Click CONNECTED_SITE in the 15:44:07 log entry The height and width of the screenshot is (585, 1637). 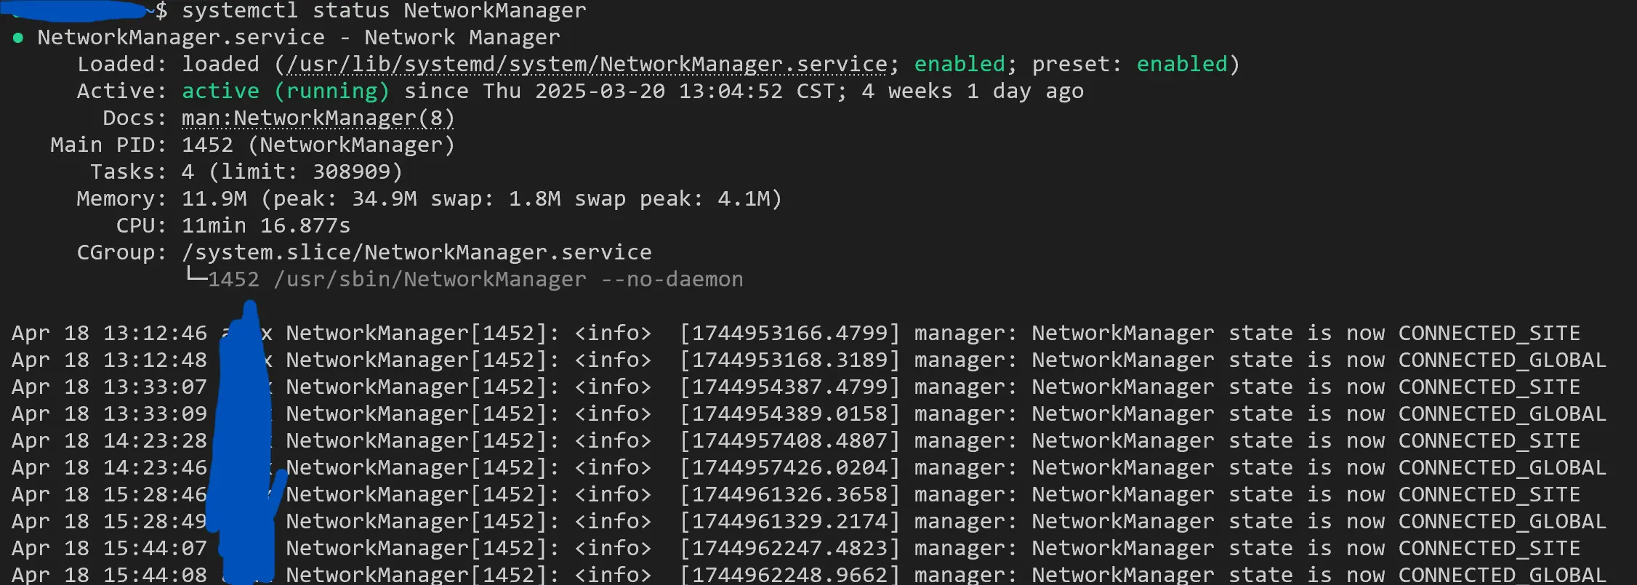pos(1489,549)
